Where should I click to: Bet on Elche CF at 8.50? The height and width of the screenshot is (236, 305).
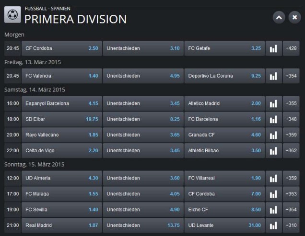coord(224,210)
